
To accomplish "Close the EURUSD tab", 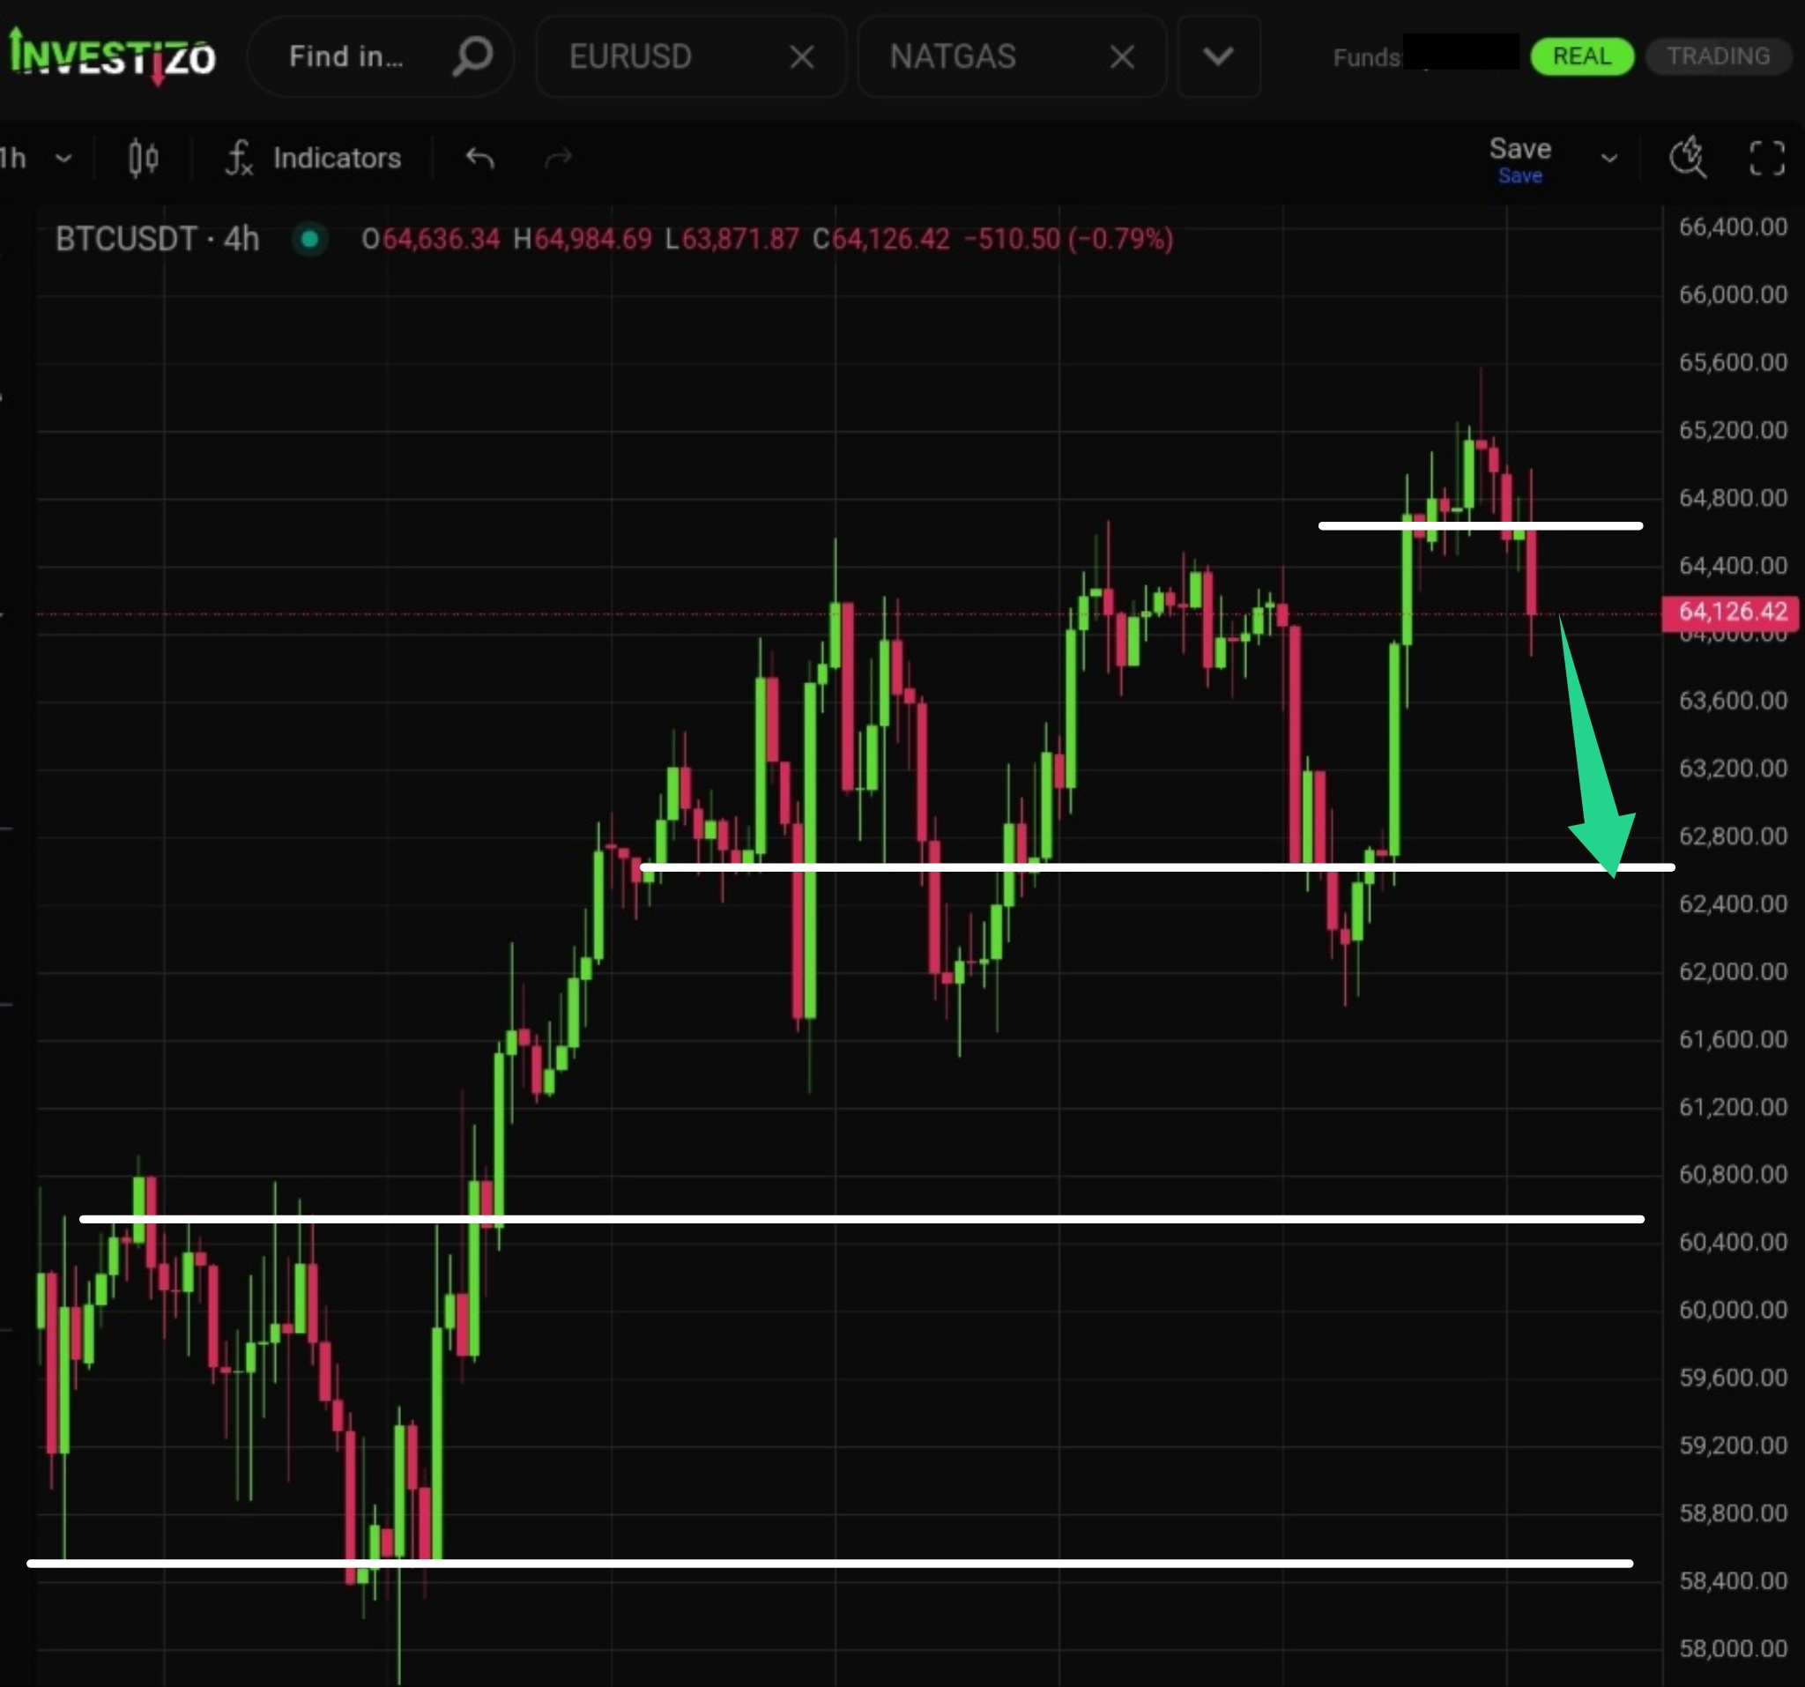I will pyautogui.click(x=802, y=57).
